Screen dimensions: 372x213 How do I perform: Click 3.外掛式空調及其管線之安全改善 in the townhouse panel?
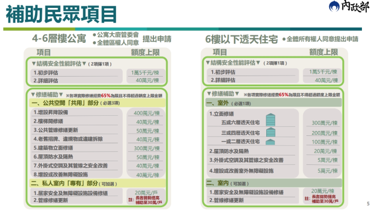click(x=246, y=160)
